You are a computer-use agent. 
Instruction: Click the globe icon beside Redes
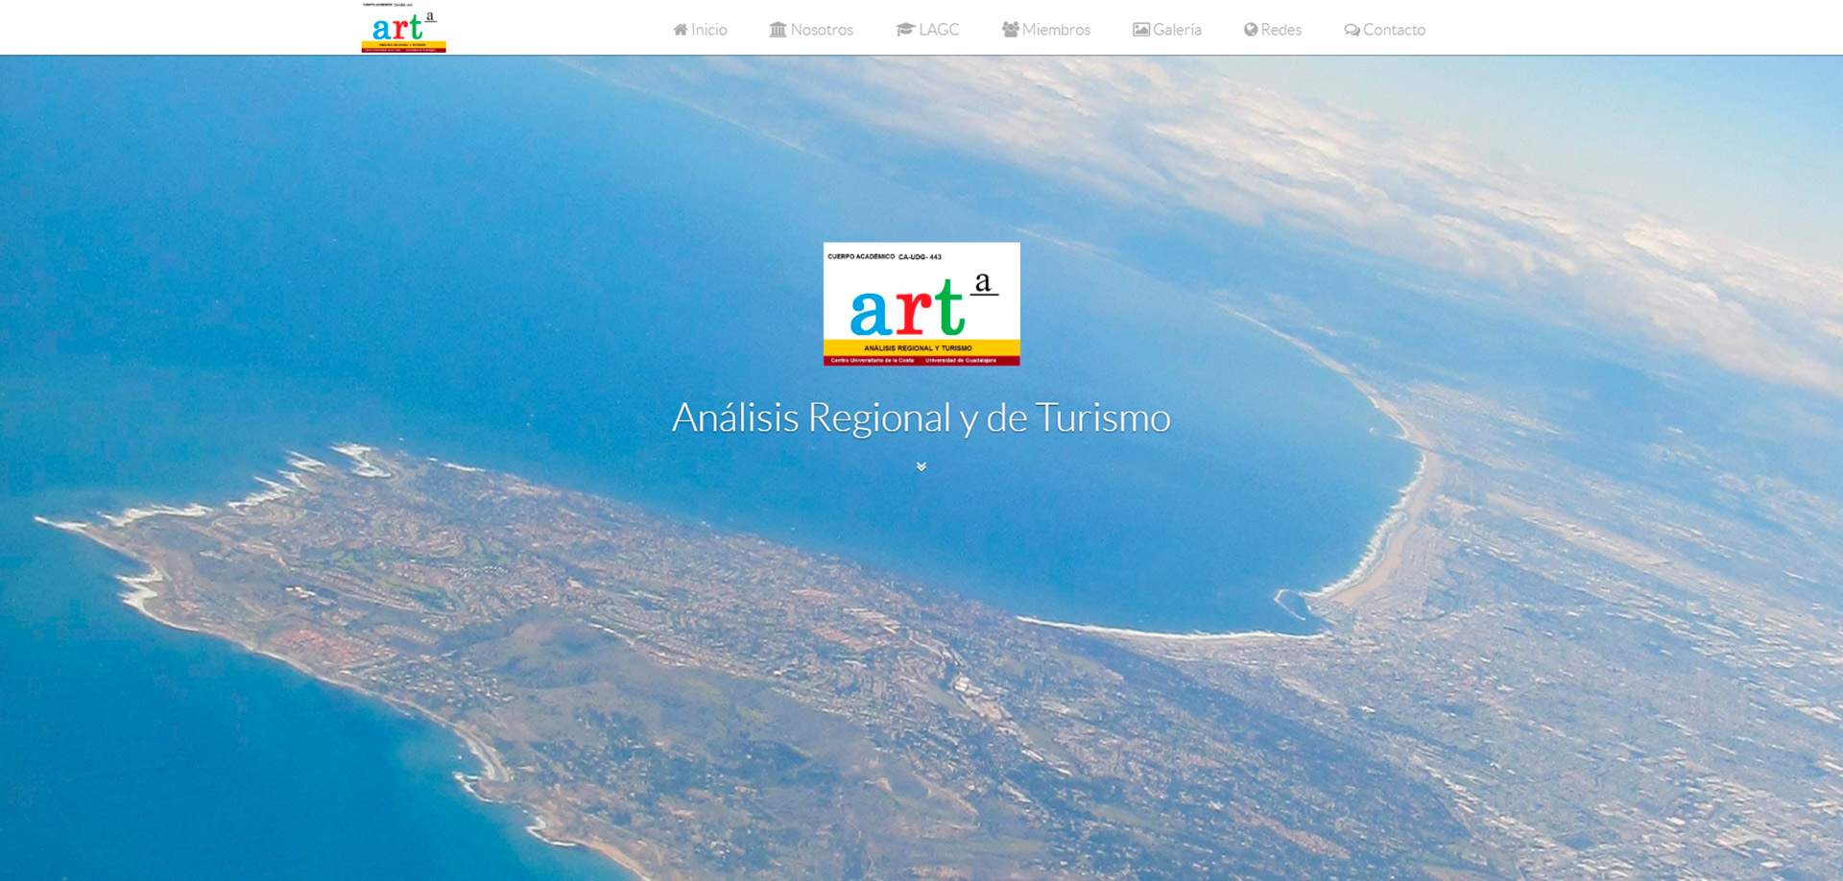click(1250, 30)
